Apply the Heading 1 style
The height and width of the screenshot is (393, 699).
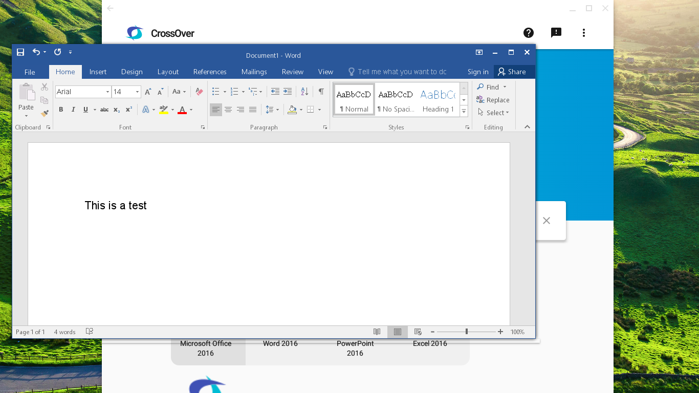point(438,100)
